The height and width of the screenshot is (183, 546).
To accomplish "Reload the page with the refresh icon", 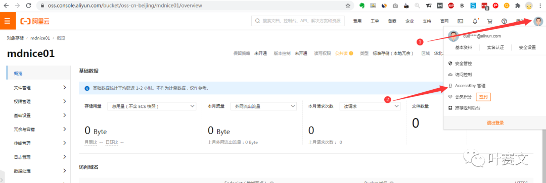I will click(28, 6).
